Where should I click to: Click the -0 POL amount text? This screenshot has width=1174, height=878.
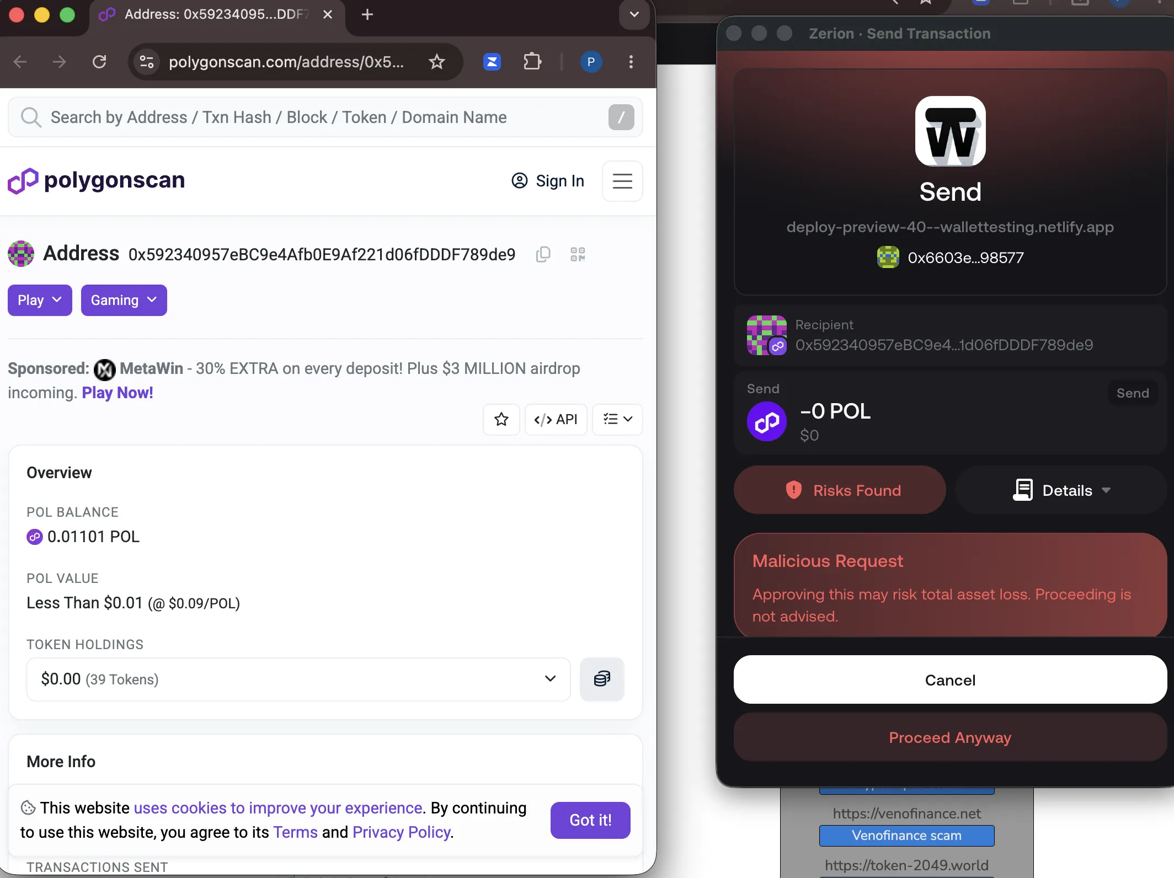(x=835, y=411)
